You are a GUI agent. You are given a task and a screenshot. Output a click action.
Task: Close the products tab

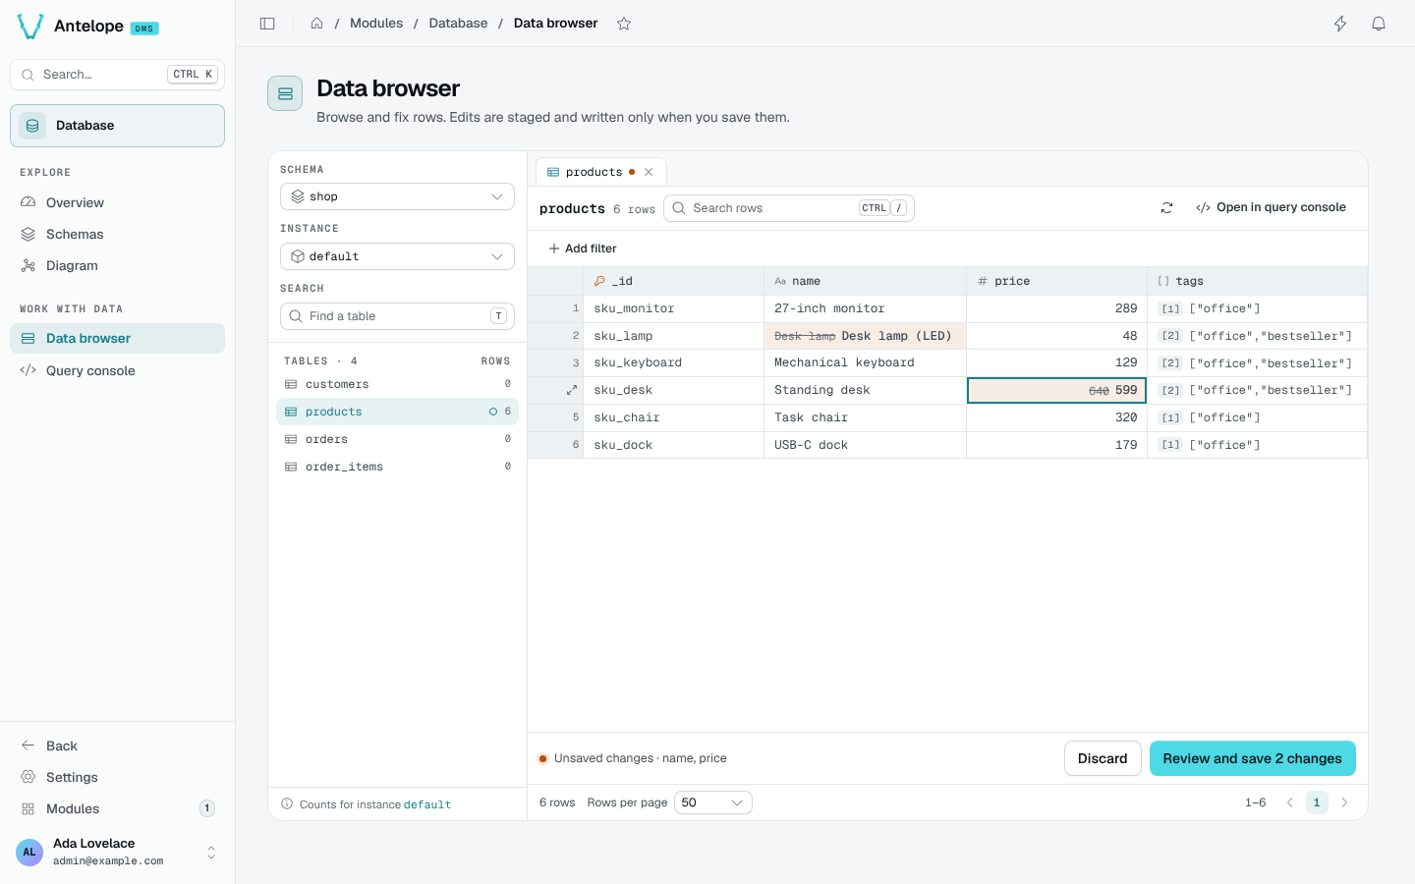tap(649, 172)
